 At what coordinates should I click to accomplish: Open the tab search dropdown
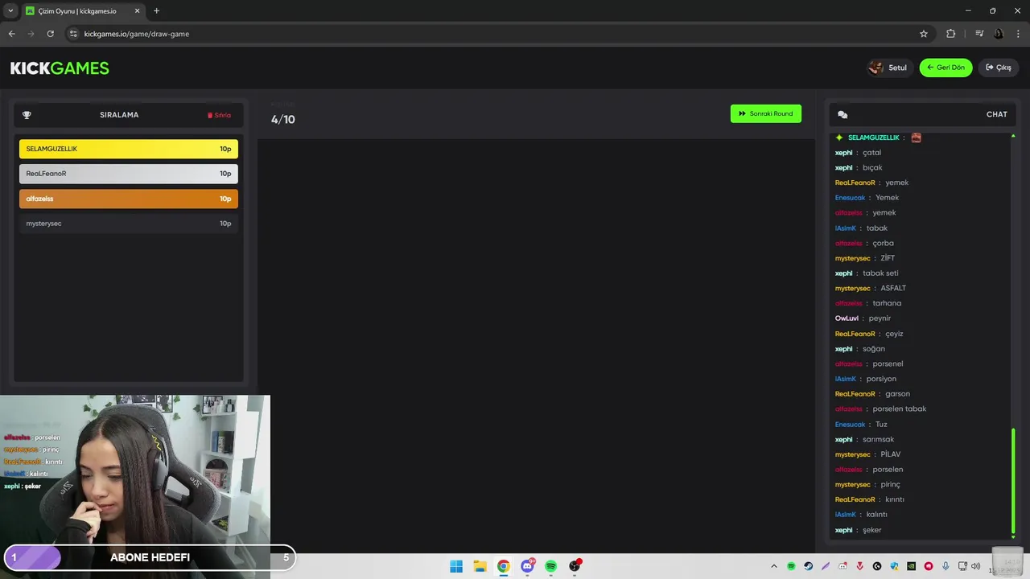(x=10, y=11)
